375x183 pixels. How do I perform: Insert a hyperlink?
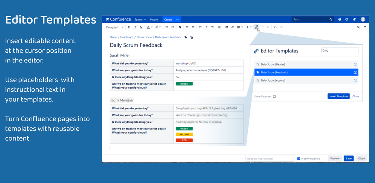232,27
